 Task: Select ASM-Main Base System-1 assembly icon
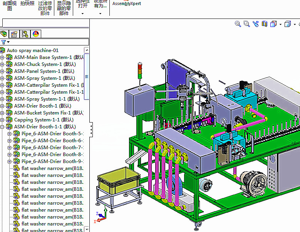click(x=9, y=57)
